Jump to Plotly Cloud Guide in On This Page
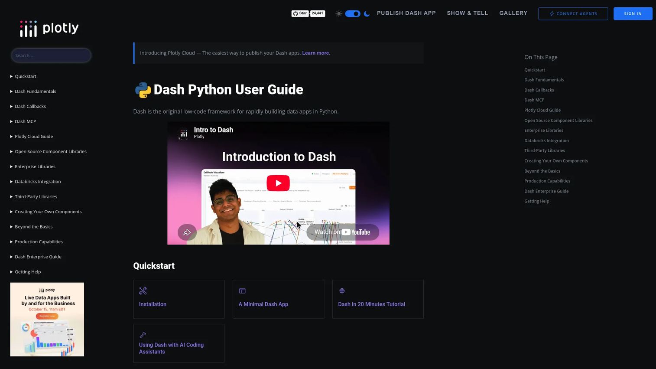656x369 pixels. coord(542,110)
